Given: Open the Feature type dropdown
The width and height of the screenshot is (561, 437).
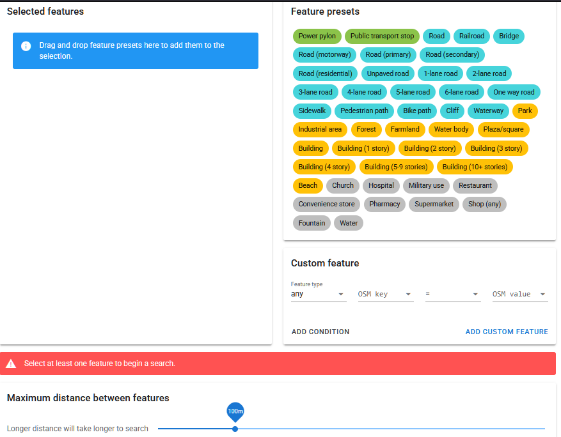Looking at the screenshot, I should coord(318,295).
